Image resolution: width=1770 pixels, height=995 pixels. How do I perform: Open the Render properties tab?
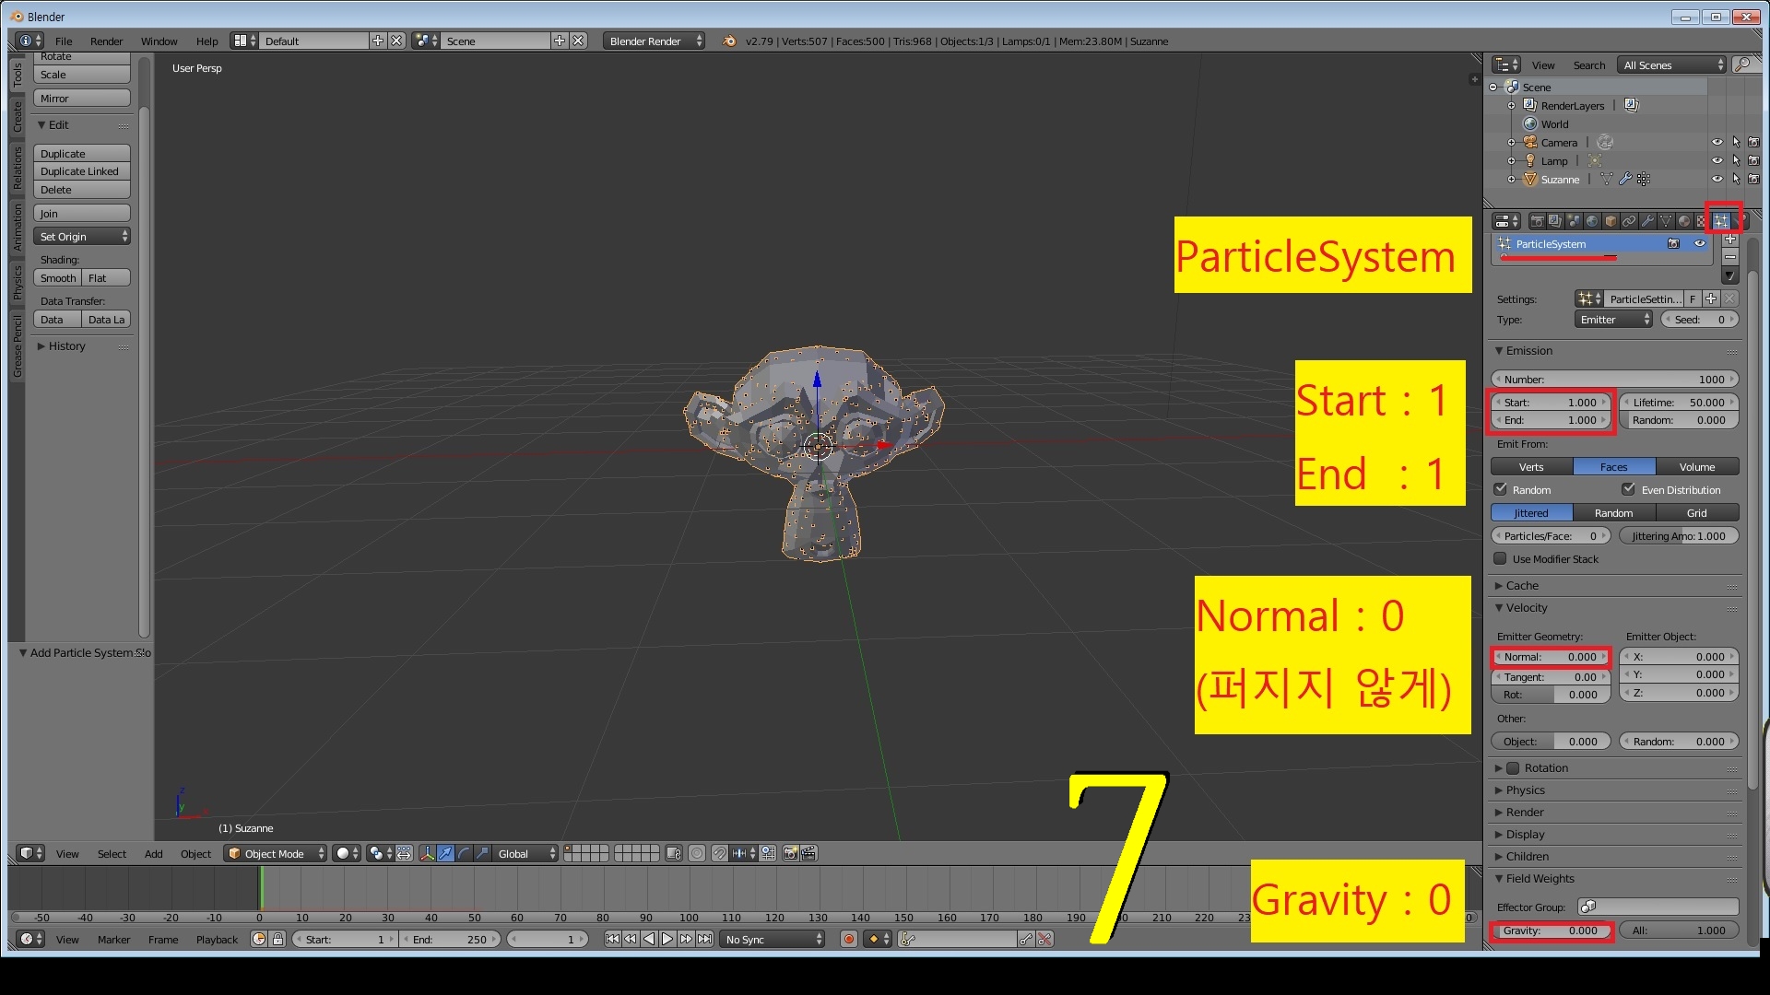(x=1538, y=221)
